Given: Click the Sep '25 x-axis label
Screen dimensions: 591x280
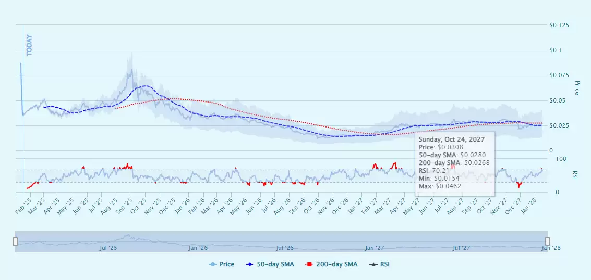Looking at the screenshot, I should pos(126,203).
